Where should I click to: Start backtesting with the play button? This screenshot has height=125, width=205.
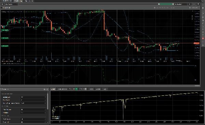tap(190, 4)
